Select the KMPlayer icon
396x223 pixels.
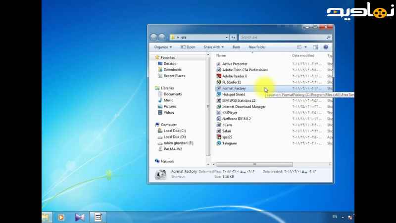click(219, 113)
